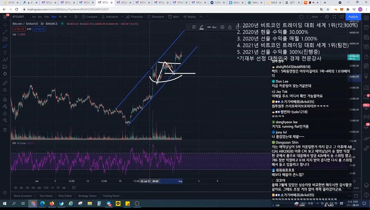This screenshot has width=370, height=210.
Task: Open Financials panel
Action: coord(135,17)
